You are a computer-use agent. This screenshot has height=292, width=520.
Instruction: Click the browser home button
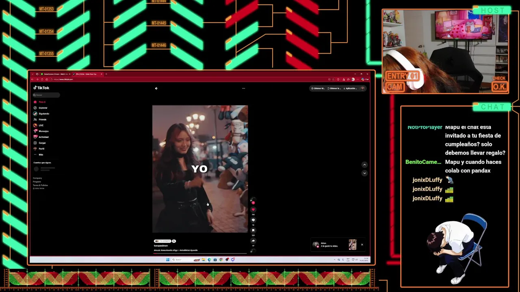[47, 79]
